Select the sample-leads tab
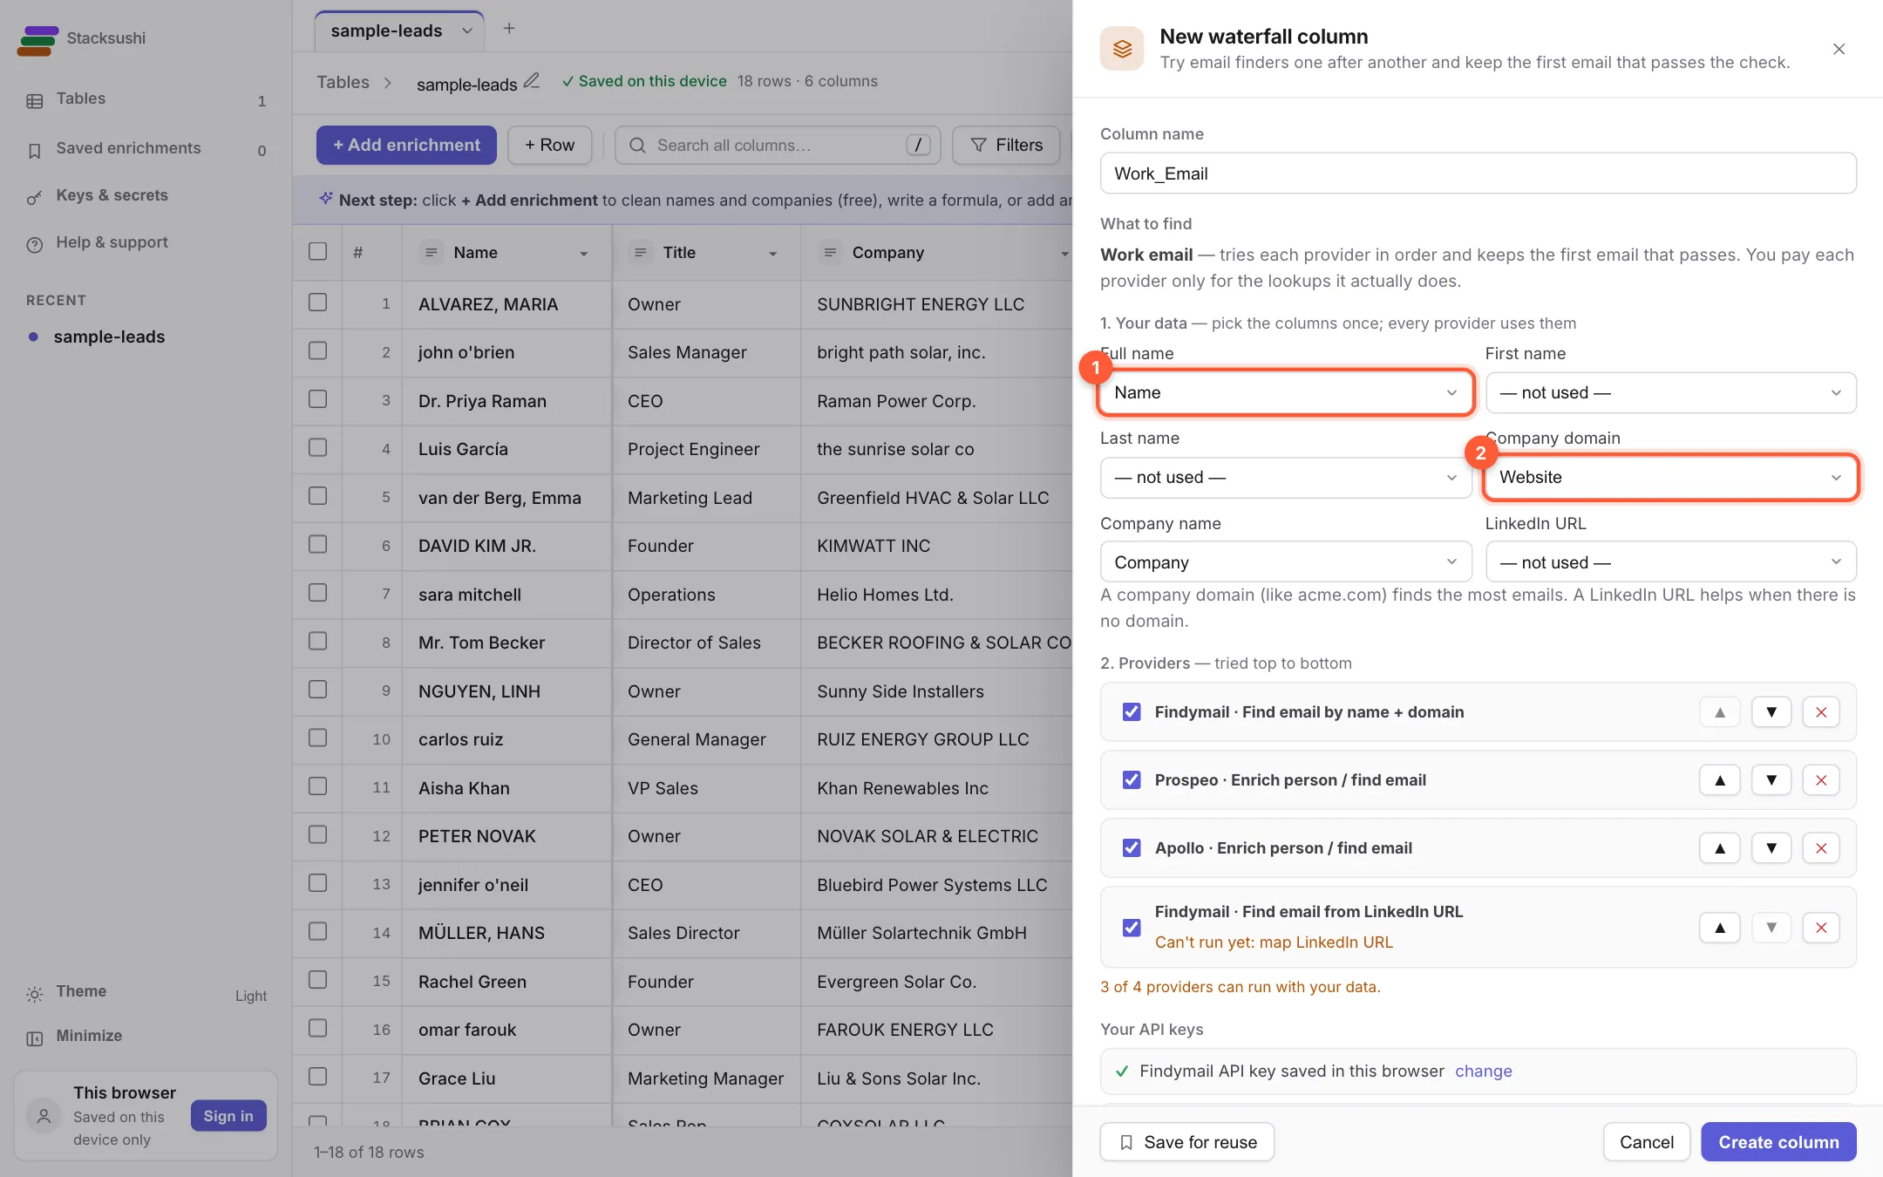This screenshot has width=1883, height=1177. pyautogui.click(x=399, y=31)
